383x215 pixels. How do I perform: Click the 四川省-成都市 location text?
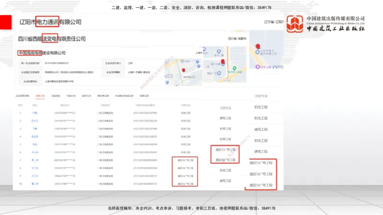(x=237, y=39)
